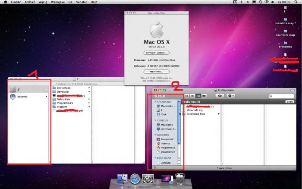The height and width of the screenshot is (189, 302).
Task: Open the Trash icon in the Dock
Action: [x=180, y=179]
